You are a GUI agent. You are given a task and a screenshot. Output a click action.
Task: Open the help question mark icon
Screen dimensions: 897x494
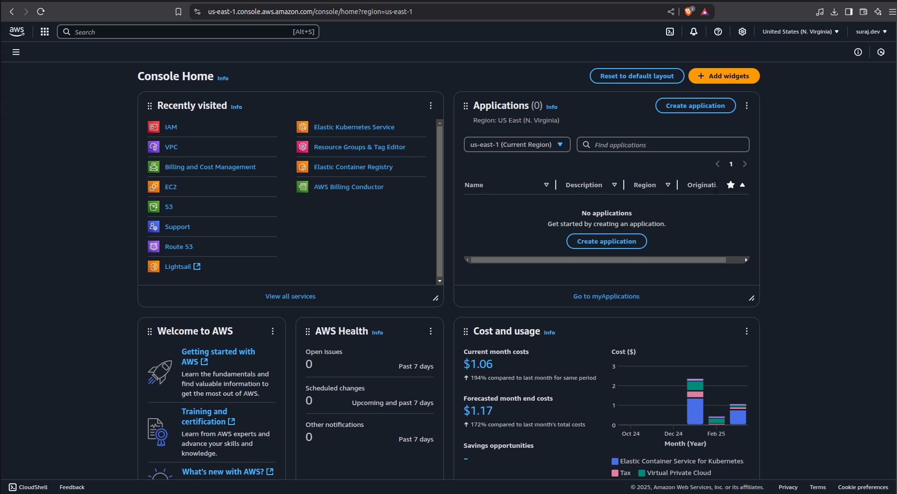(x=718, y=32)
